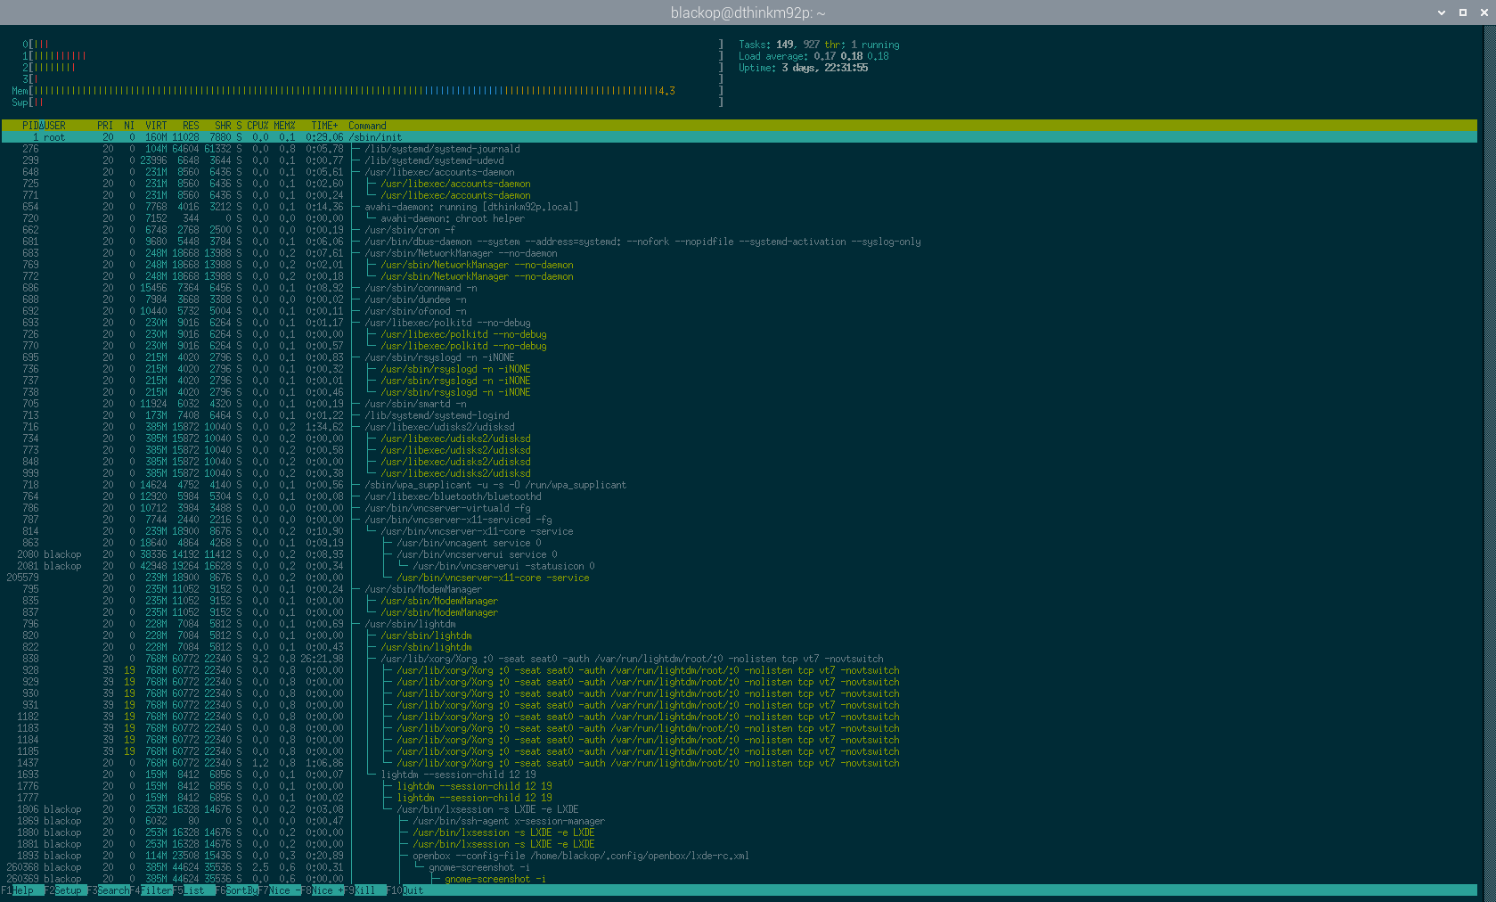Select the systemd-logind process row

click(x=740, y=415)
